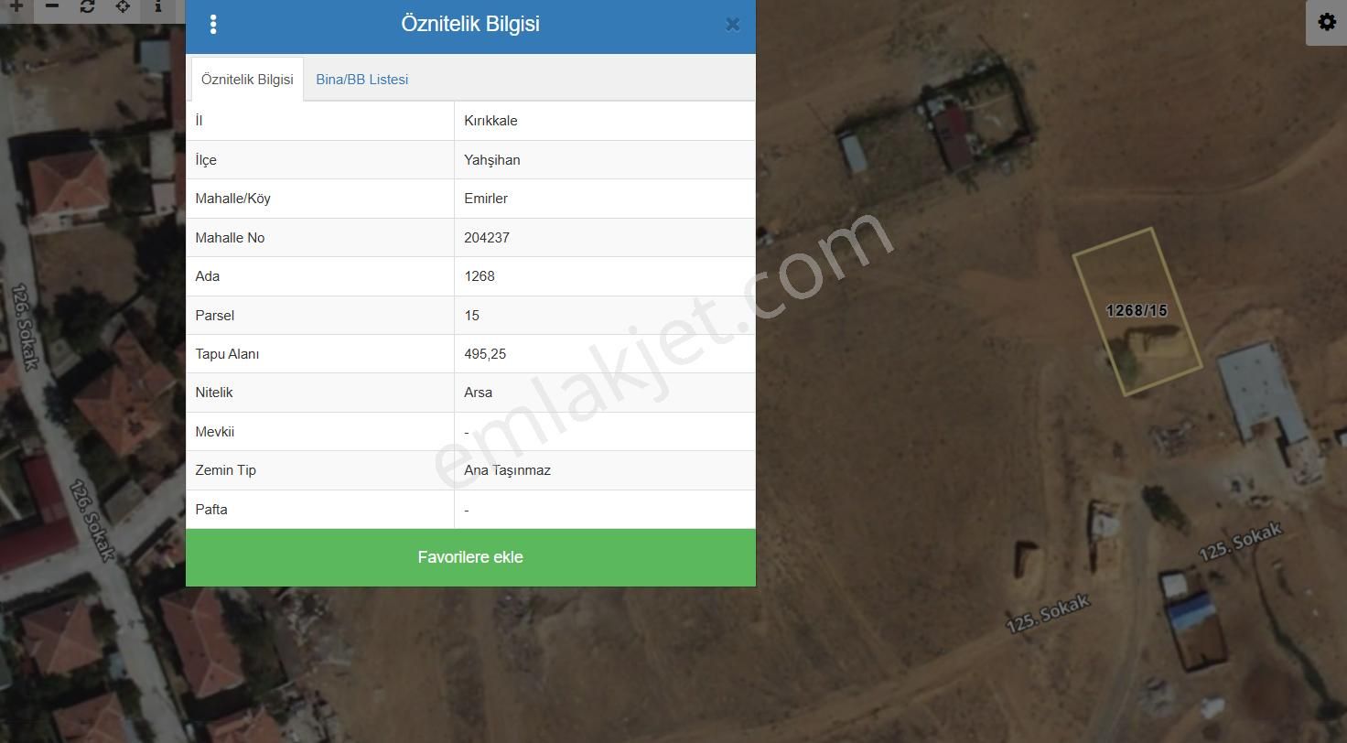Select the Öznitelik Bilgisi tab
This screenshot has height=743, width=1347.
click(247, 80)
